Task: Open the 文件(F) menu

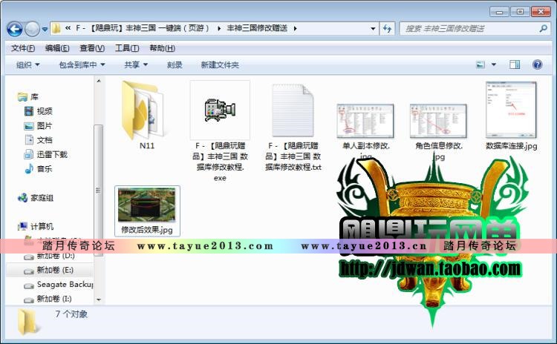Action: point(23,48)
